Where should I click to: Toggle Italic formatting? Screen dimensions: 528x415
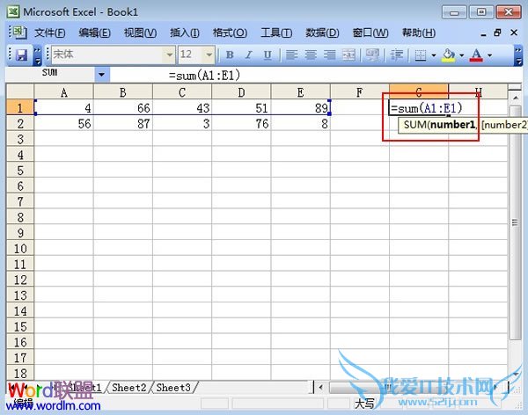click(x=249, y=55)
